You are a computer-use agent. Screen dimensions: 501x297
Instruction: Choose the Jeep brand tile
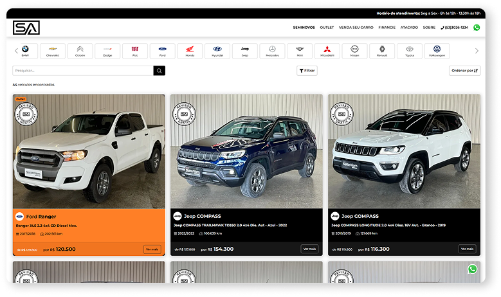coord(245,51)
